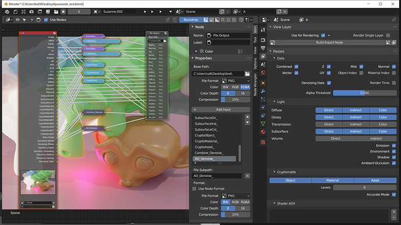Uncheck the Mist pass checkbox
This screenshot has width=401, height=225.
361,67
